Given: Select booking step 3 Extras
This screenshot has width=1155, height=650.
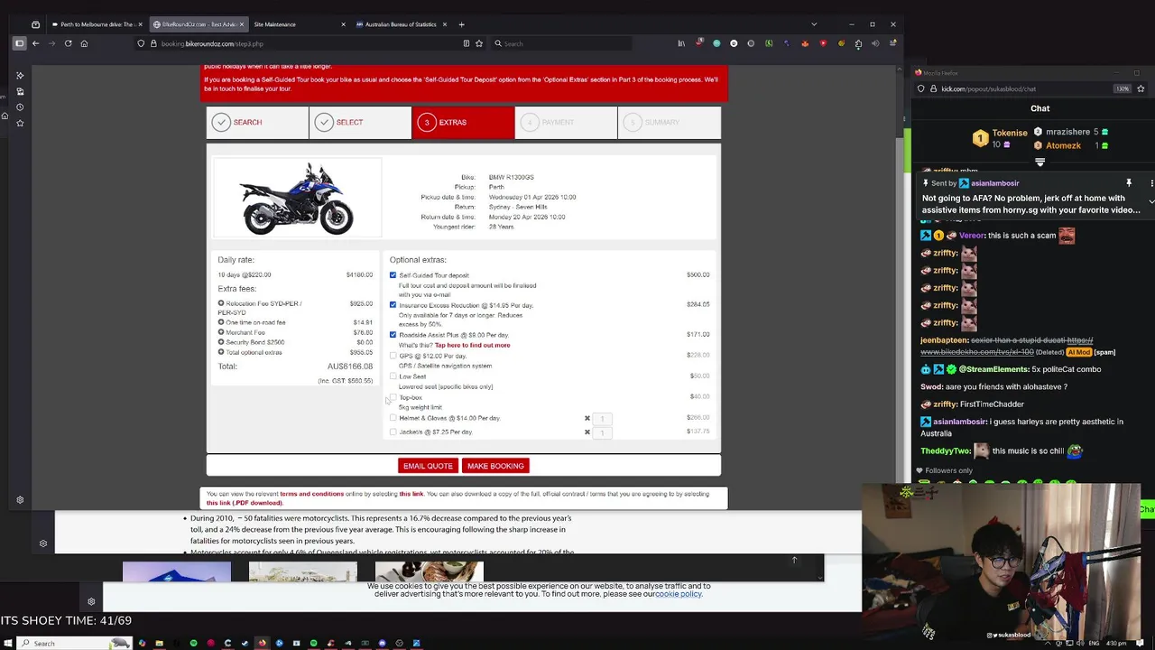Looking at the screenshot, I should [463, 123].
